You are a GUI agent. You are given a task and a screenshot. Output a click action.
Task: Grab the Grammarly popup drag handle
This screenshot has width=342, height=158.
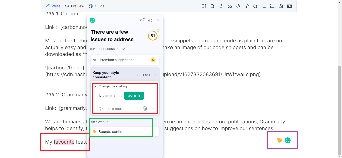[x=125, y=20]
